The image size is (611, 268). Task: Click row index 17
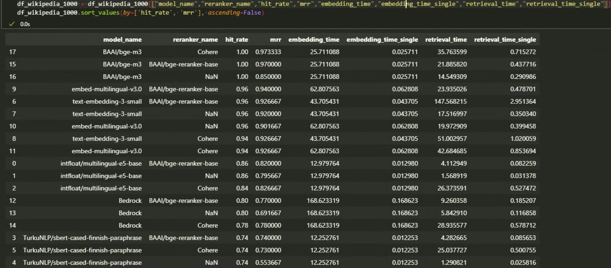click(x=12, y=52)
